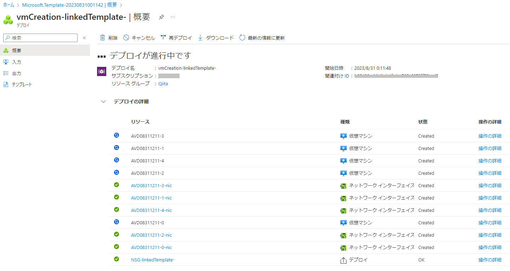
Task: Open 操作の詳細 for AVD08311211-3-nic
Action: point(490,185)
